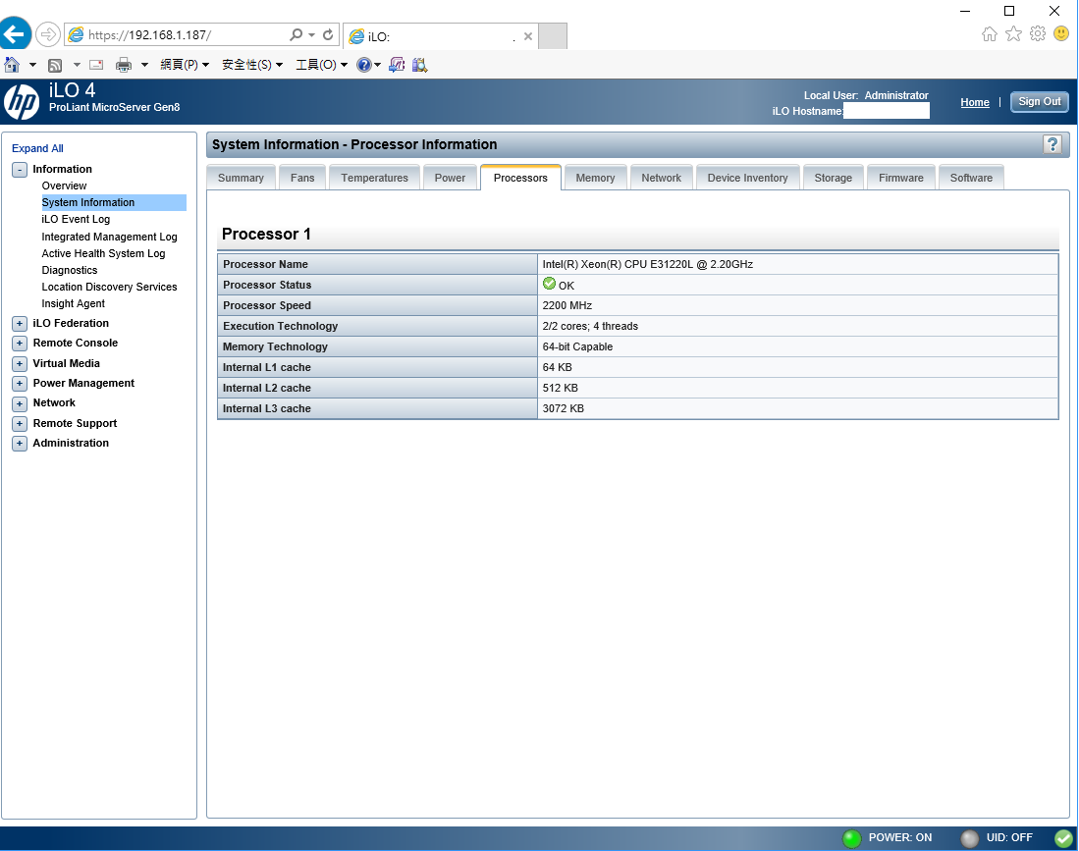Switch to the Network tab

point(662,178)
